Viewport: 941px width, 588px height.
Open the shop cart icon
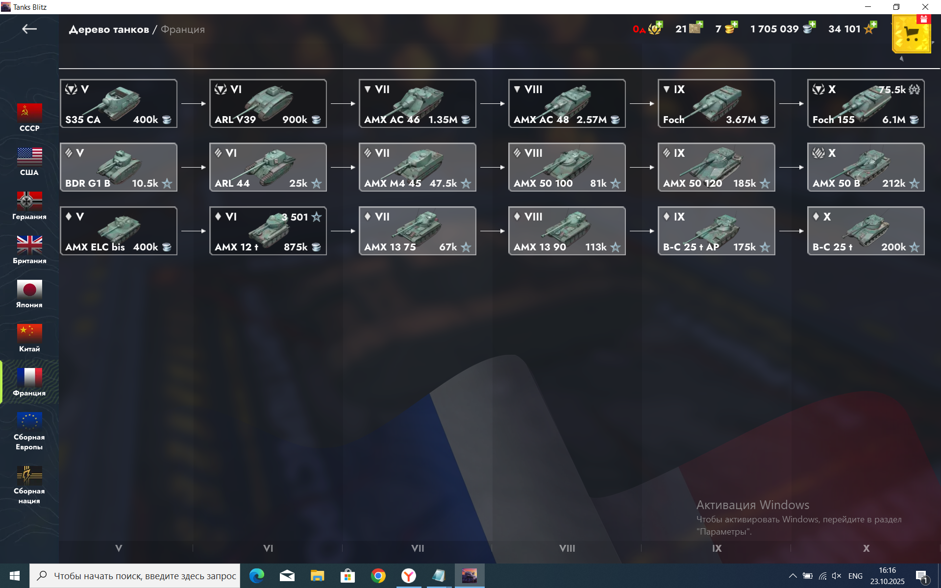pyautogui.click(x=911, y=34)
